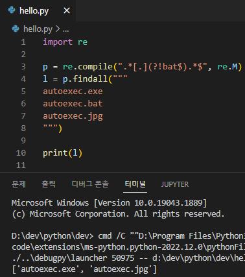Click the Python file icon in breadcrumb
The image size is (245, 277).
click(x=16, y=29)
